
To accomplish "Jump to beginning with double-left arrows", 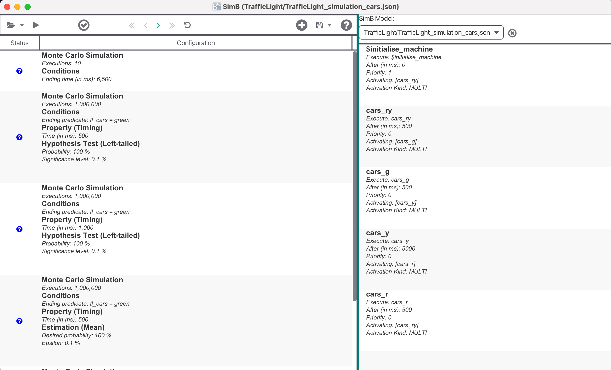I will click(x=132, y=25).
